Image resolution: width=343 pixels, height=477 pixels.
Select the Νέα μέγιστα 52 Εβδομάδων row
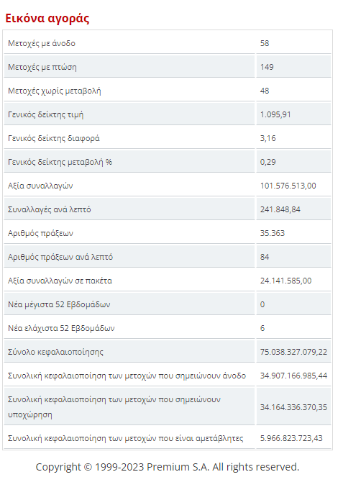click(168, 304)
